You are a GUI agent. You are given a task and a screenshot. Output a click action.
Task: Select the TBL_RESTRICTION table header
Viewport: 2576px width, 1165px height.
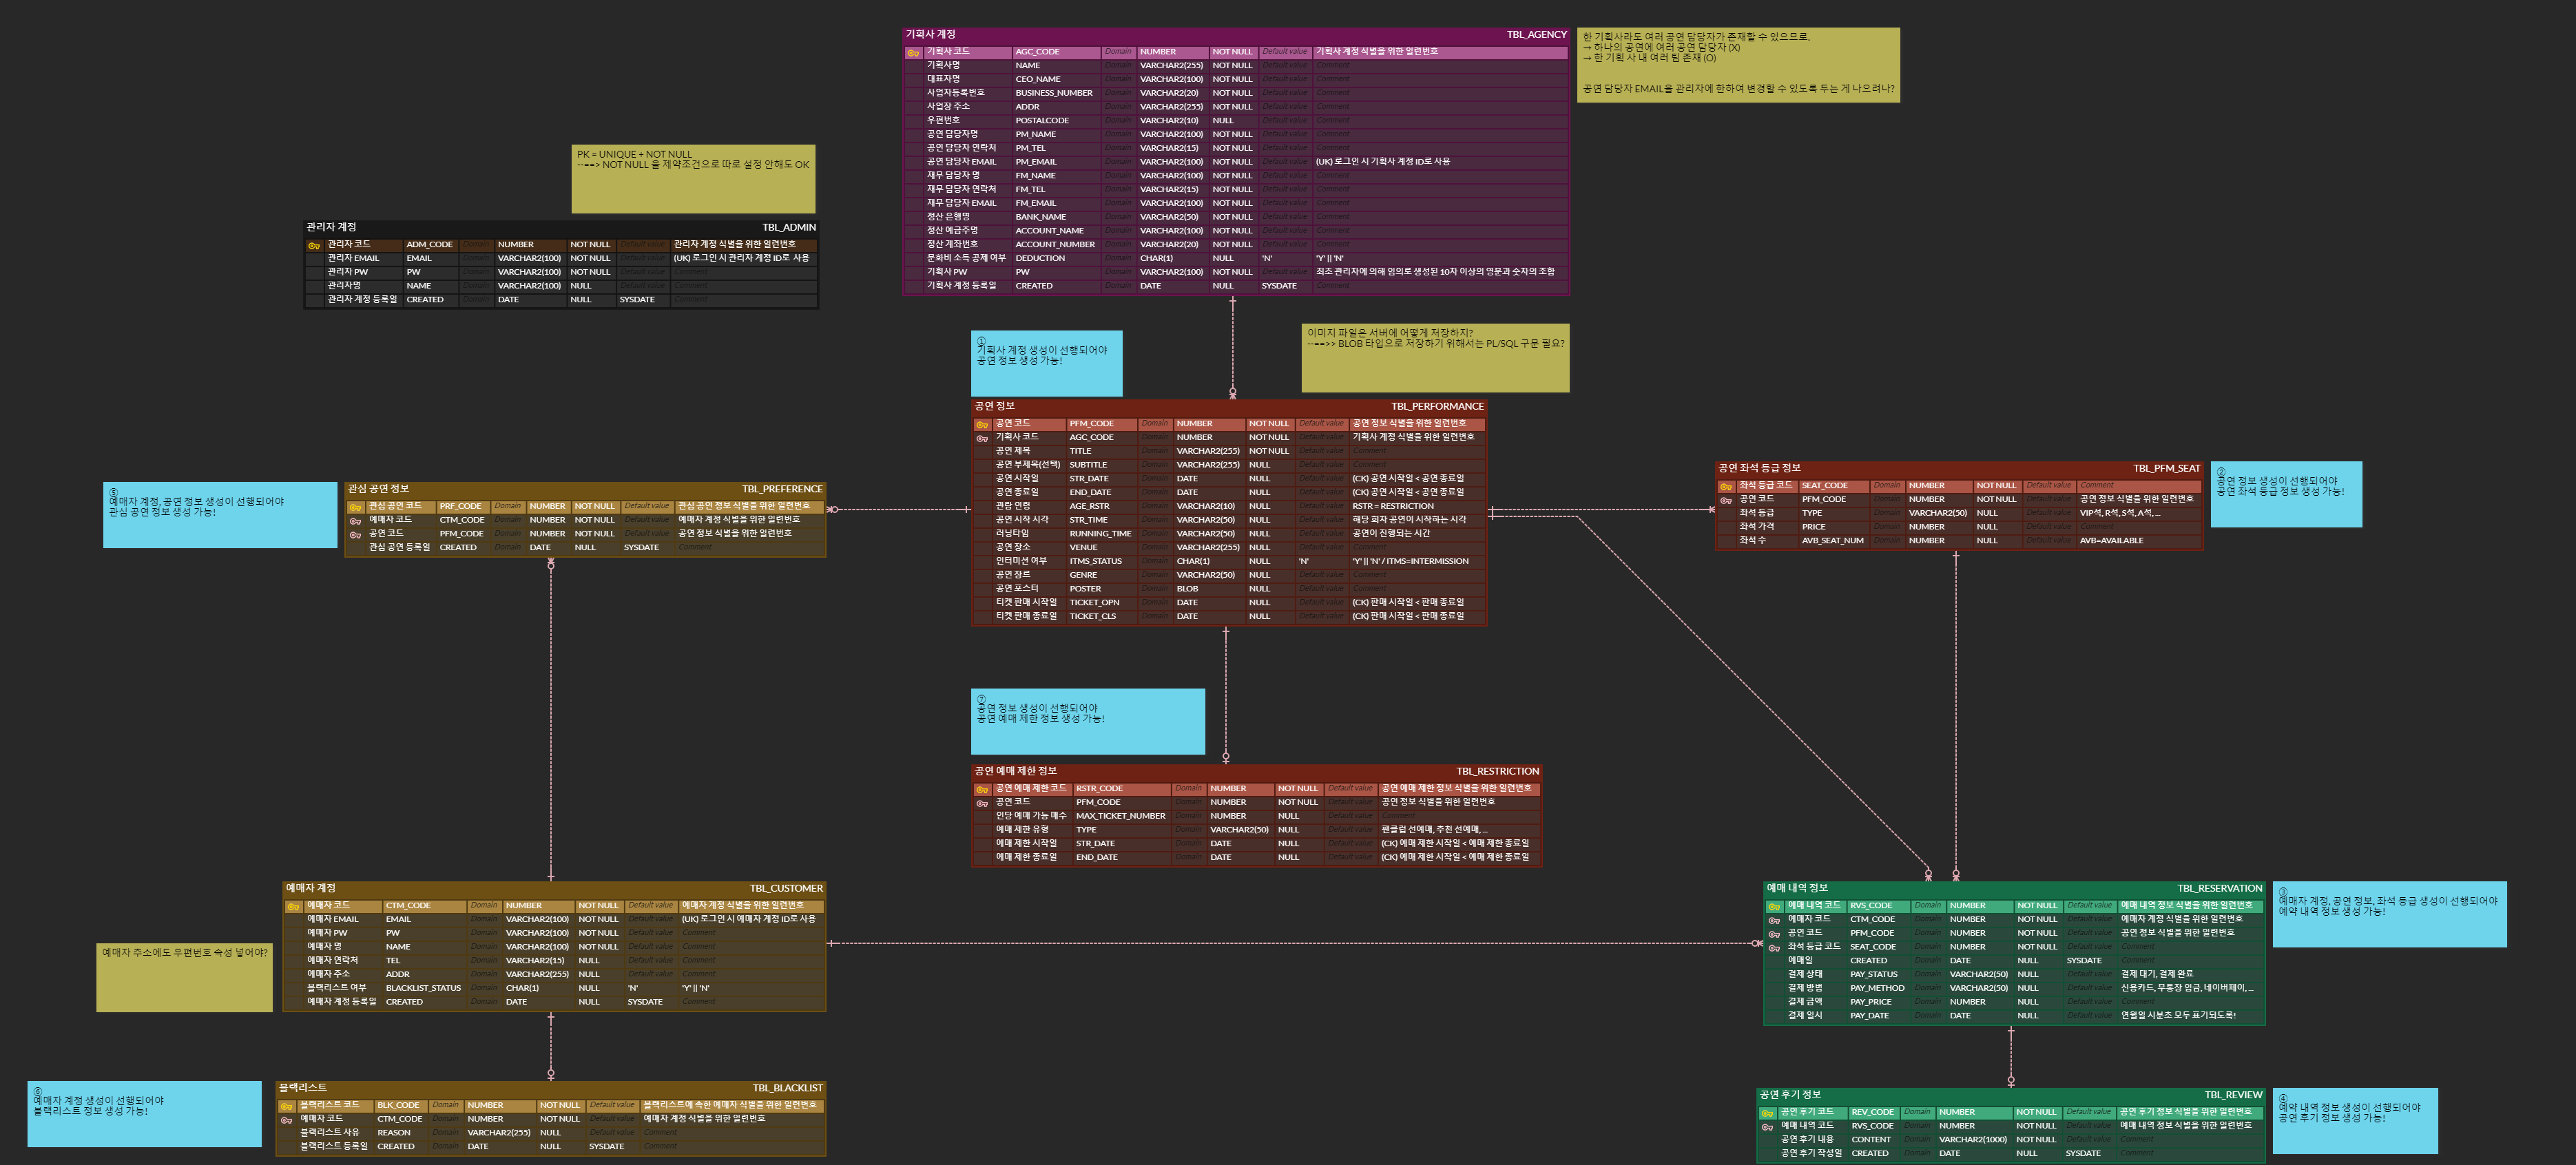[x=1497, y=771]
